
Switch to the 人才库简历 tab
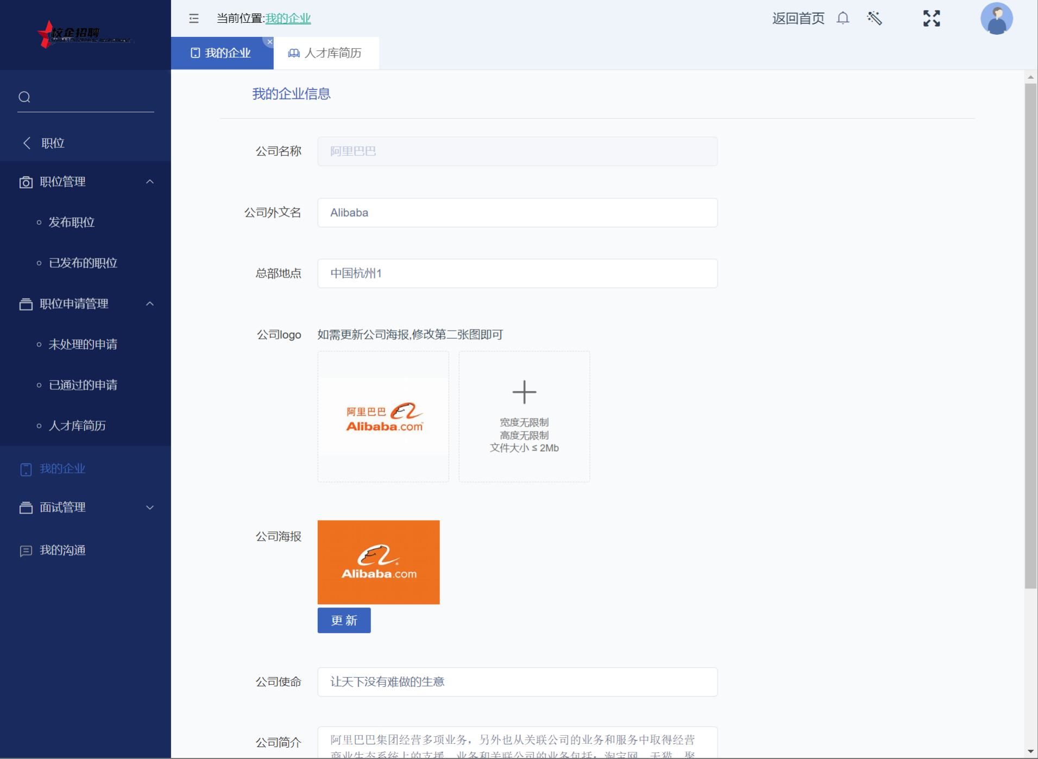coord(326,53)
